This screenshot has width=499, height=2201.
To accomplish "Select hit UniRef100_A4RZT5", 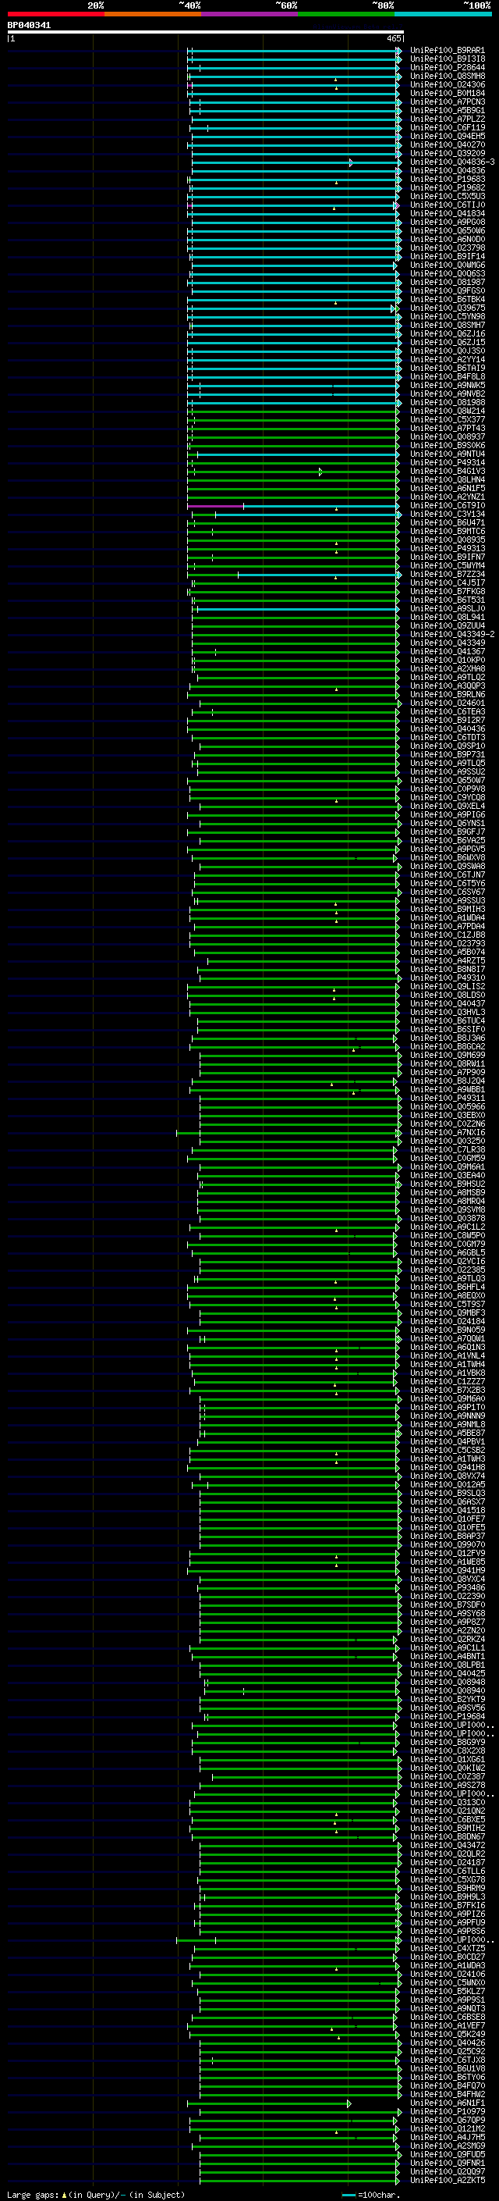I will (447, 961).
